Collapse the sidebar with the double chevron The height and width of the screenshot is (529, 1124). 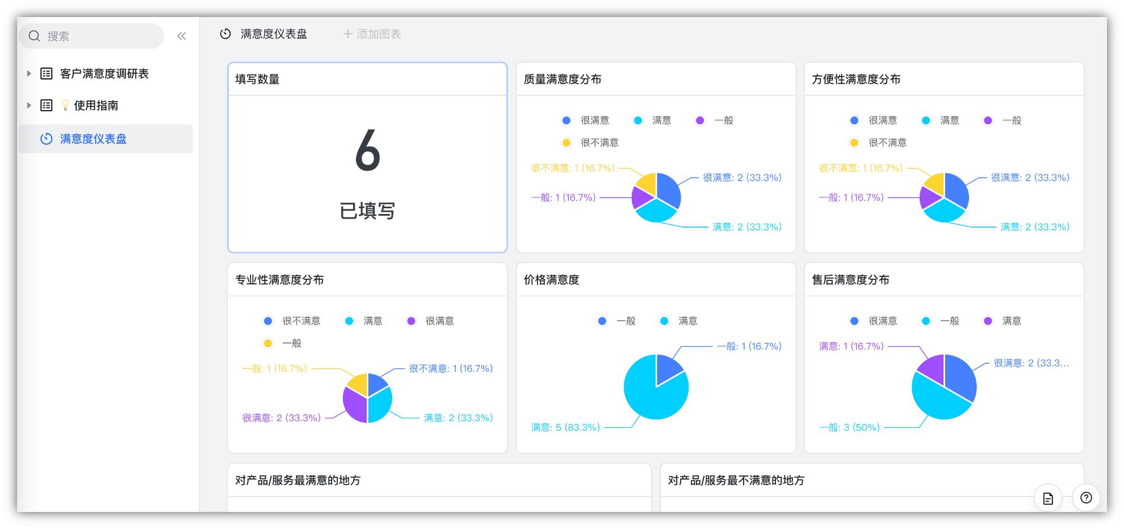pos(182,35)
